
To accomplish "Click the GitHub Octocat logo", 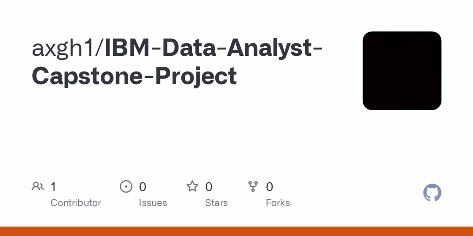I will 432,193.
